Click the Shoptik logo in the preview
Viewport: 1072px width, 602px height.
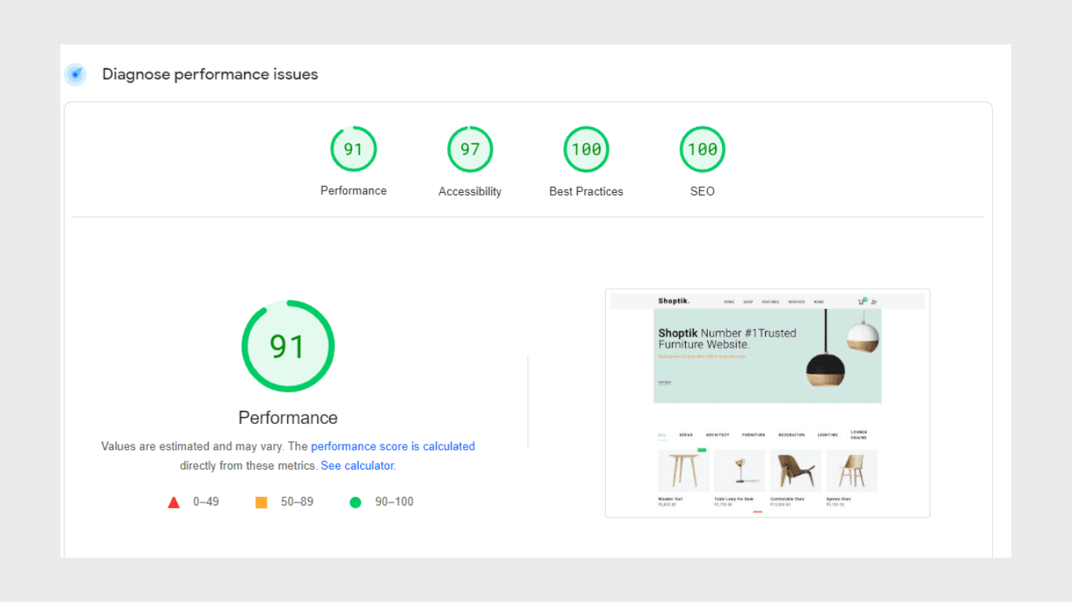pos(673,302)
